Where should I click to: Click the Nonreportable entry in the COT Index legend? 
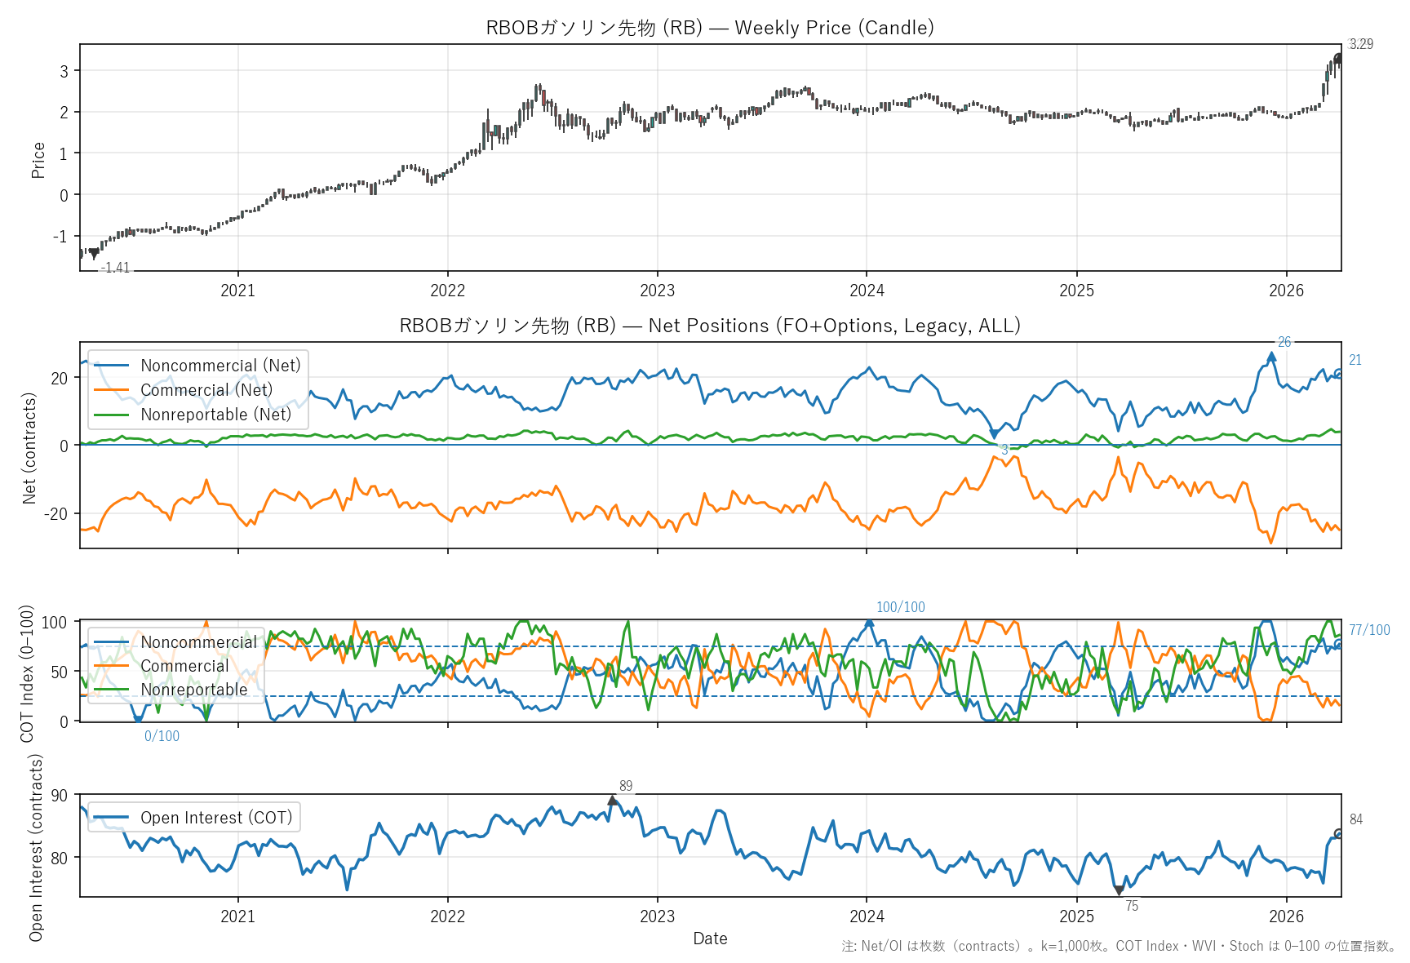click(x=193, y=690)
